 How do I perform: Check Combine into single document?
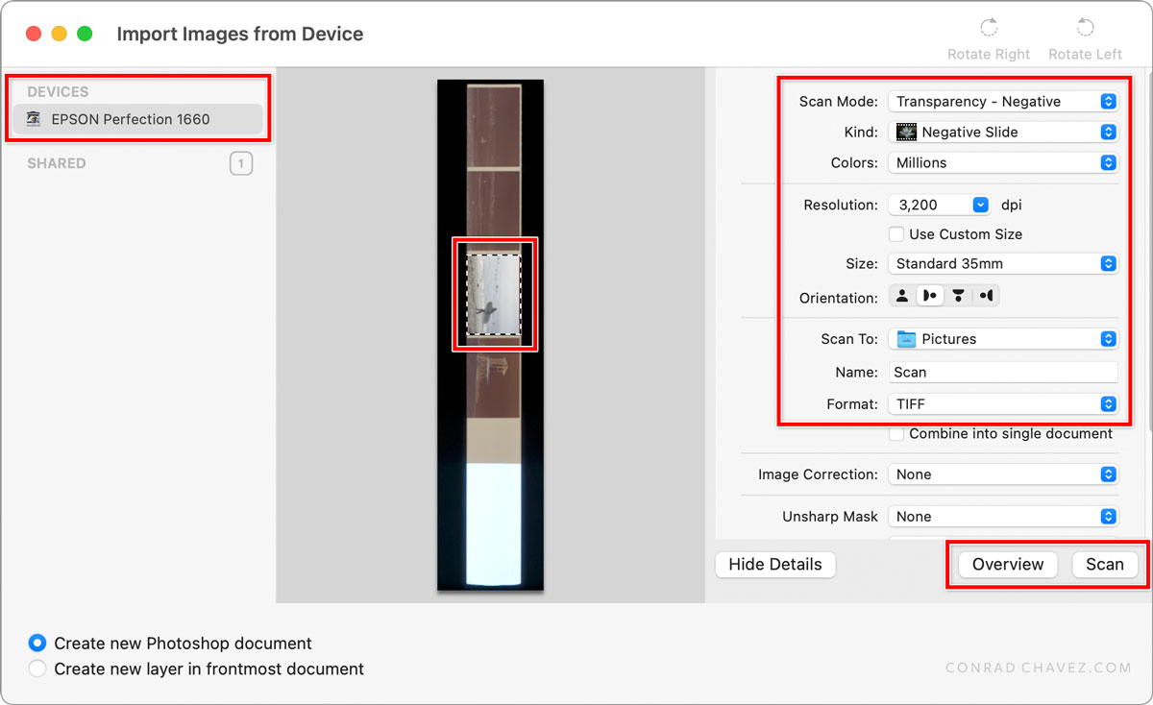coord(895,433)
